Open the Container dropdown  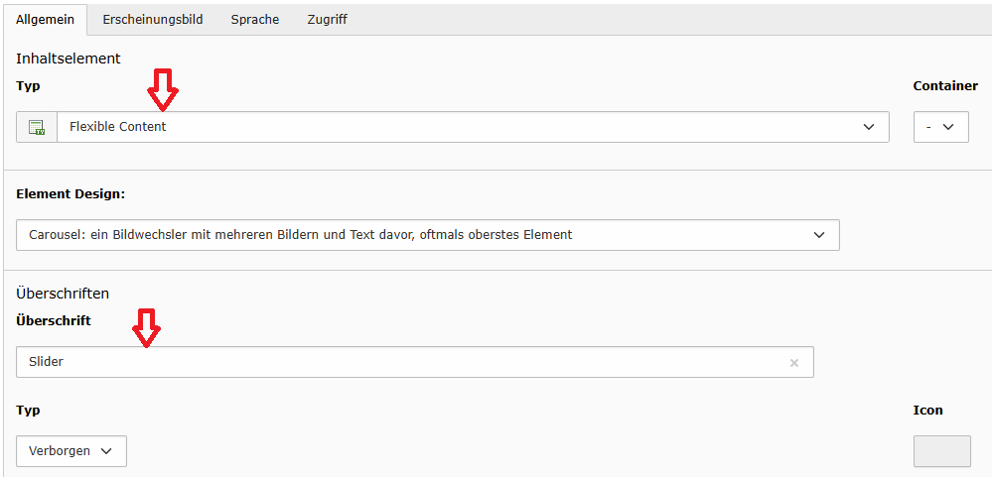940,127
